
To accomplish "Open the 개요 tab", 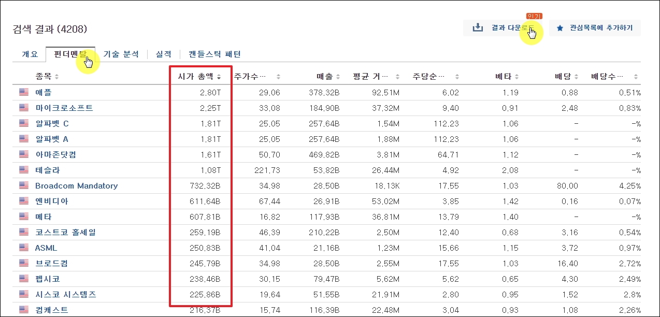I will tap(30, 54).
